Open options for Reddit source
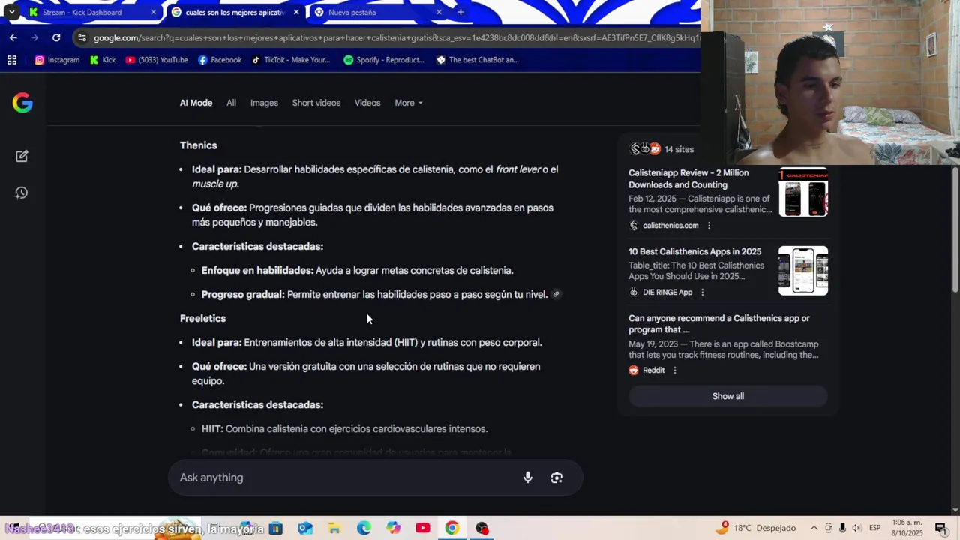This screenshot has height=540, width=960. [x=674, y=370]
